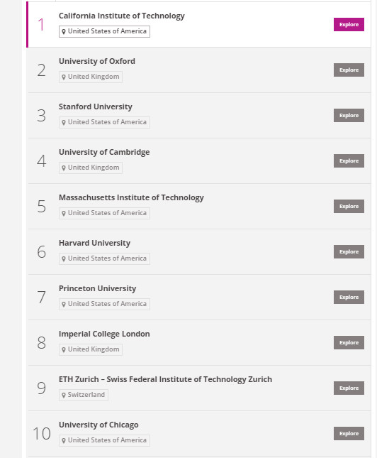This screenshot has height=458, width=377.
Task: Click United States tag under Stanford University
Action: pyautogui.click(x=104, y=122)
